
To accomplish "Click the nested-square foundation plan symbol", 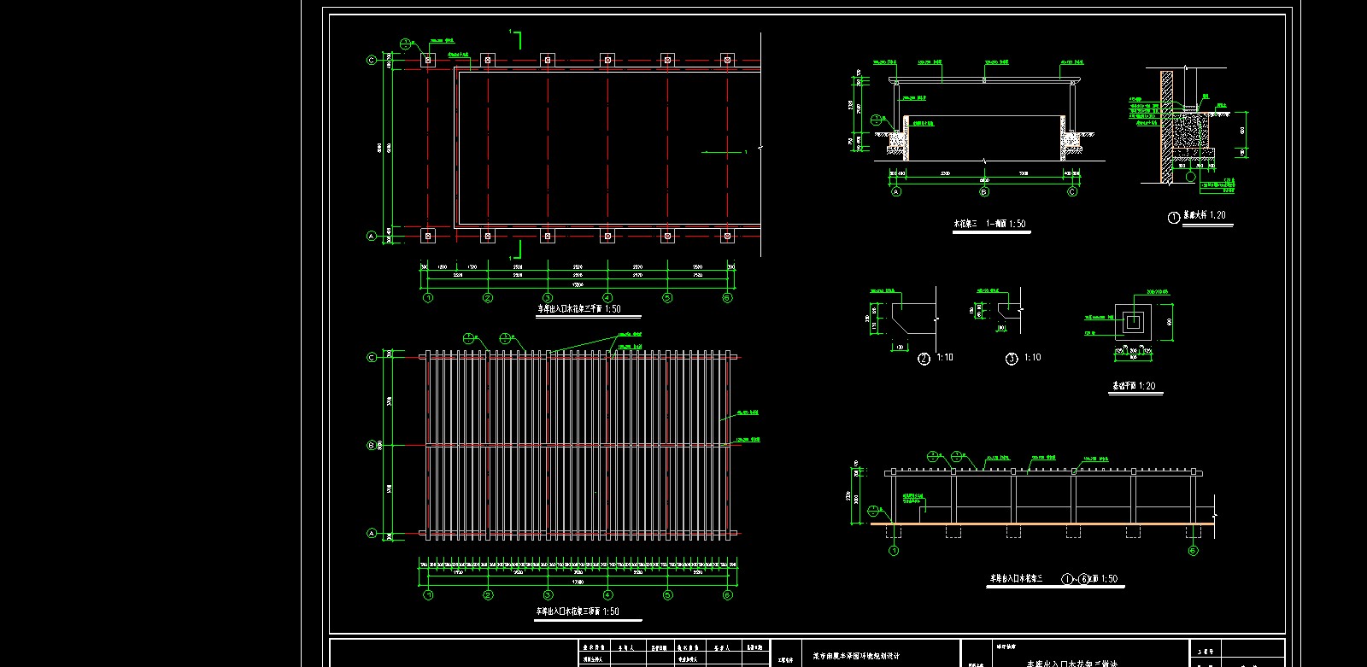I will [x=1134, y=322].
